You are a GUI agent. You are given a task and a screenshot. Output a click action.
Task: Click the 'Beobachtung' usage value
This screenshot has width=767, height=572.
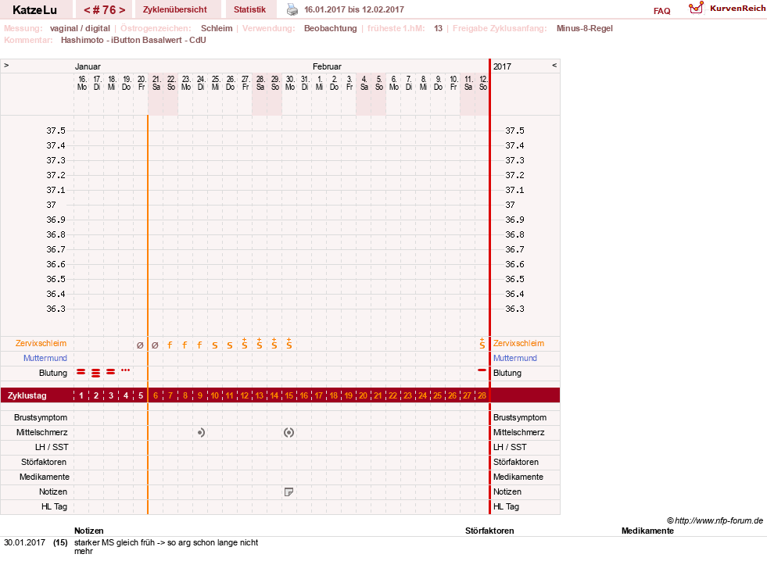[330, 28]
